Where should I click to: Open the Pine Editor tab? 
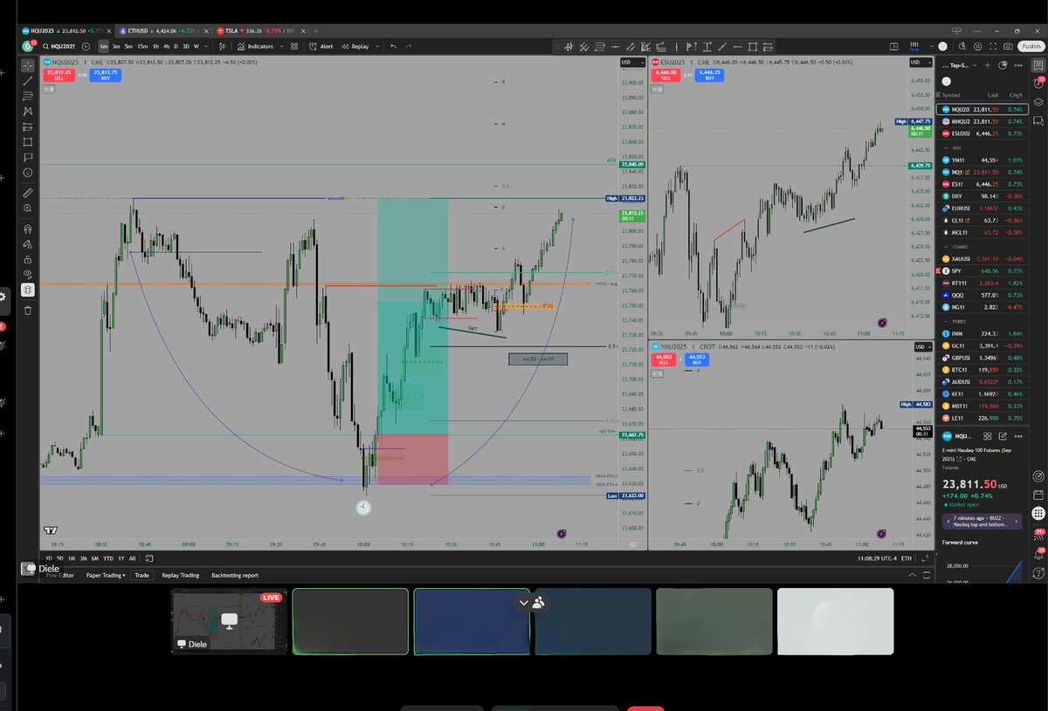(x=59, y=575)
